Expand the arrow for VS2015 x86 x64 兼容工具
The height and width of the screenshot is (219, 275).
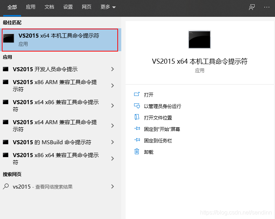pos(113,159)
